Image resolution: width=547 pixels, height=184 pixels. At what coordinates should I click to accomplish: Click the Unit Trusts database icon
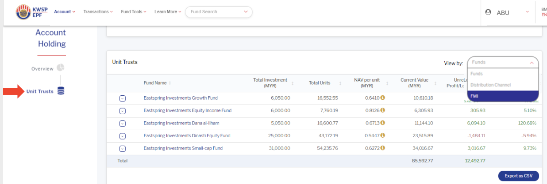[61, 91]
